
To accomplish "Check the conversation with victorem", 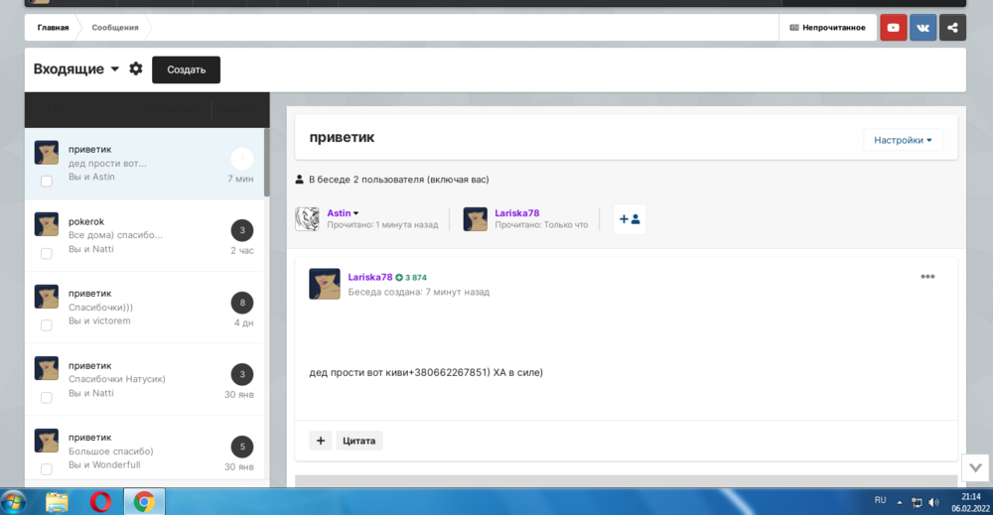I will 47,325.
